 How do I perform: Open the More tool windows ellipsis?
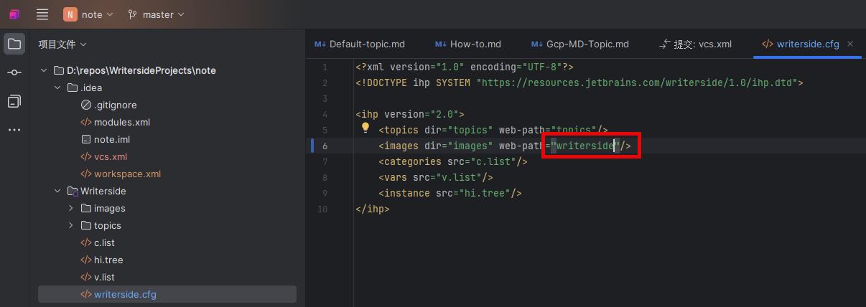point(14,130)
